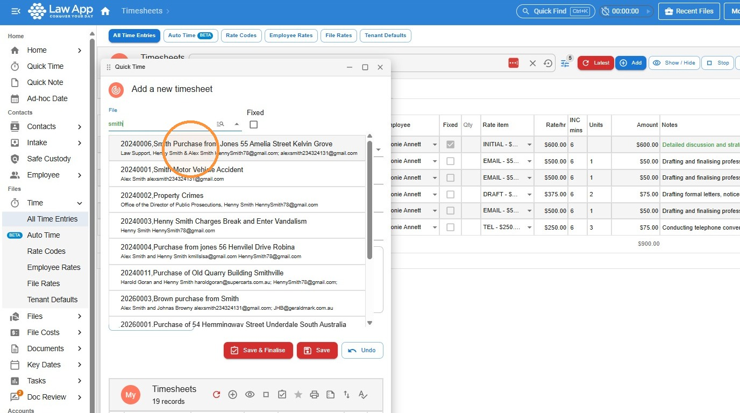Click the red Save button
The width and height of the screenshot is (740, 413).
pyautogui.click(x=317, y=350)
